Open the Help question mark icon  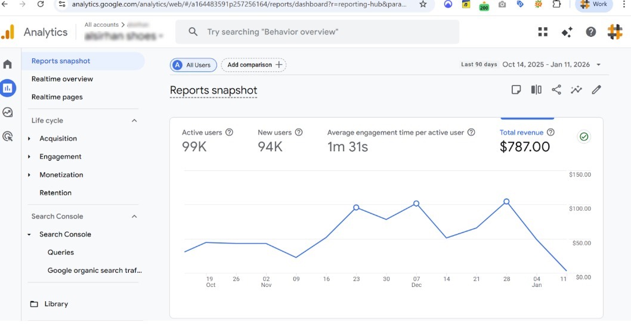tap(591, 32)
